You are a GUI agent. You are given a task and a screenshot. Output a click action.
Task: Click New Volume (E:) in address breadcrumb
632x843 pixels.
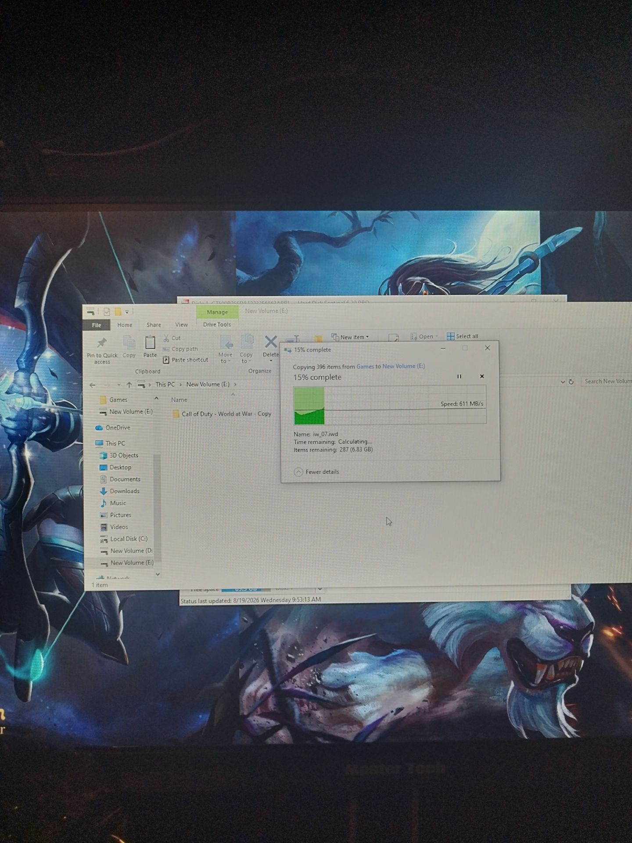(208, 385)
